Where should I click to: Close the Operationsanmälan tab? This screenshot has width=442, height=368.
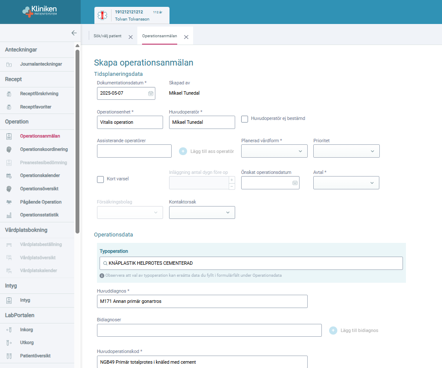pos(186,37)
